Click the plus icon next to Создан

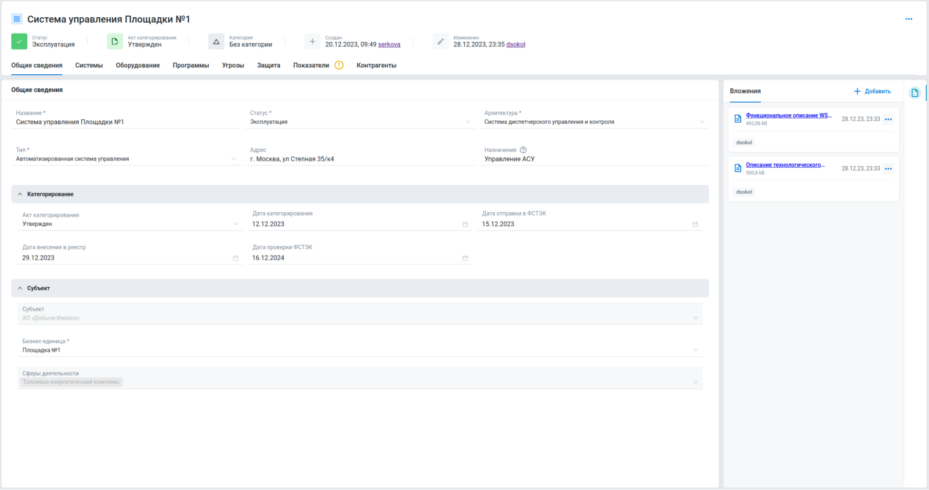(x=312, y=41)
